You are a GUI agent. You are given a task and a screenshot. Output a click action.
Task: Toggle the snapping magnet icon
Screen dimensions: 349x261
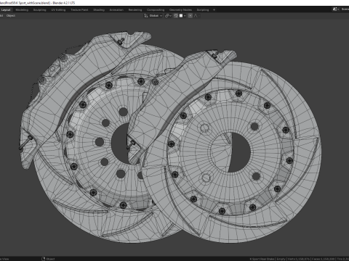point(176,16)
